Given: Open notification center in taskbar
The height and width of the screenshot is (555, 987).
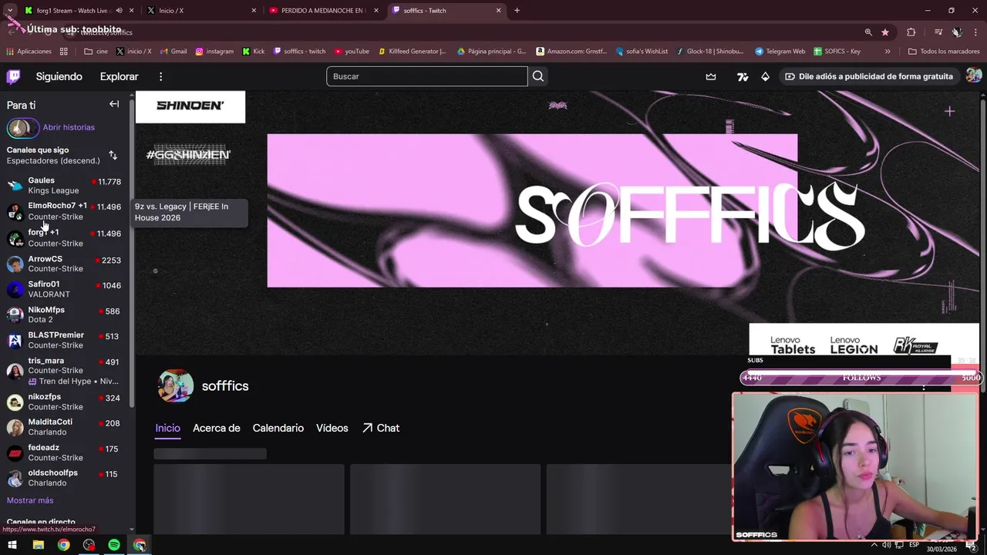Looking at the screenshot, I should tap(971, 545).
